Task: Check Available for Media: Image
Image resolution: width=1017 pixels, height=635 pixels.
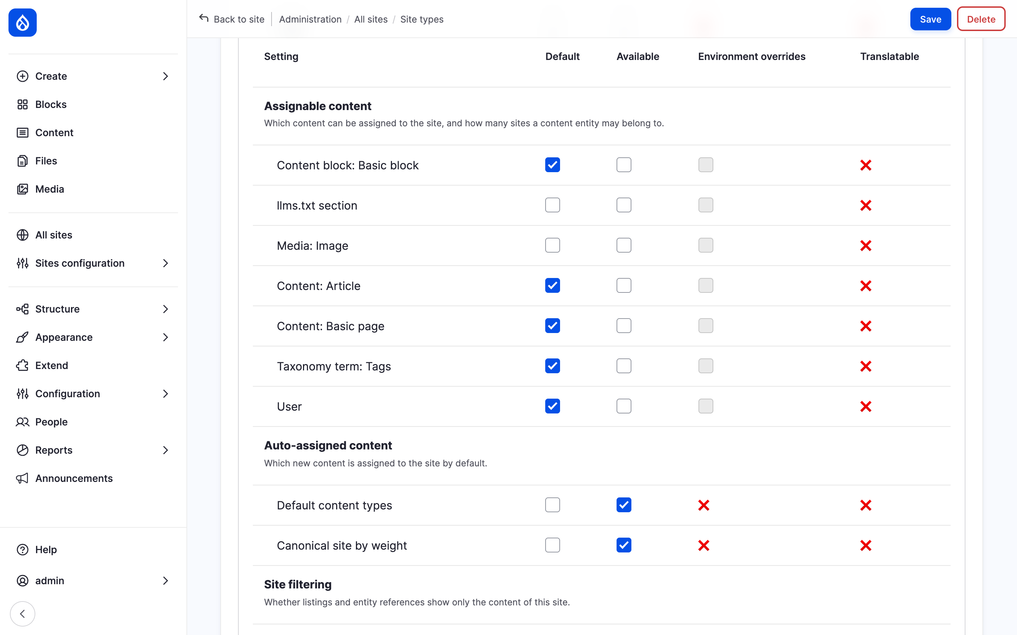Action: (x=624, y=246)
